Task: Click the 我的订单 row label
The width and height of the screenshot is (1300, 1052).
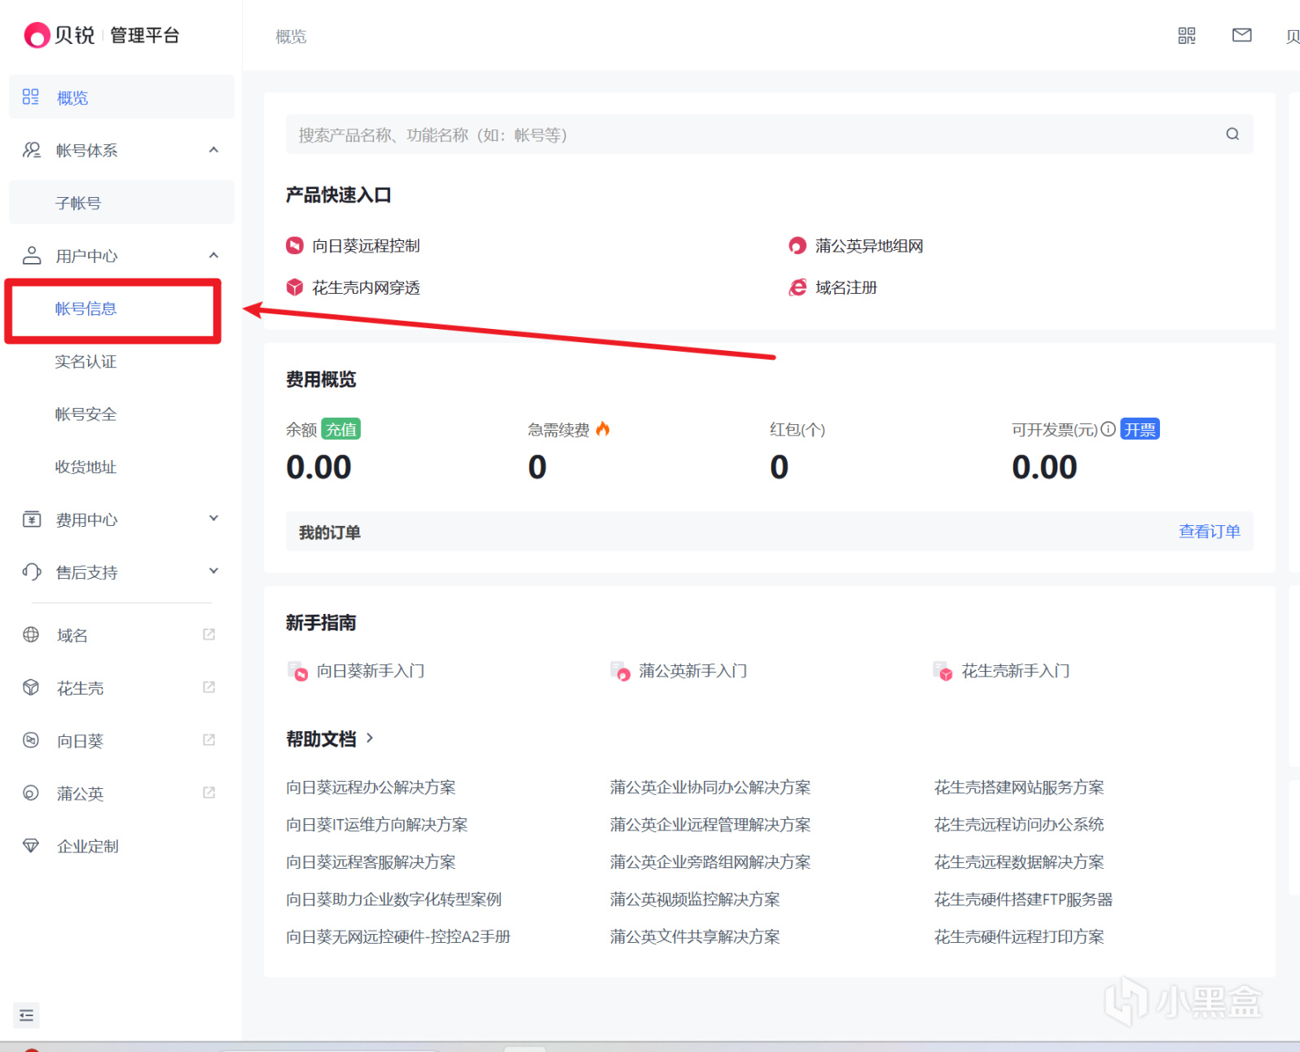Action: pos(329,533)
